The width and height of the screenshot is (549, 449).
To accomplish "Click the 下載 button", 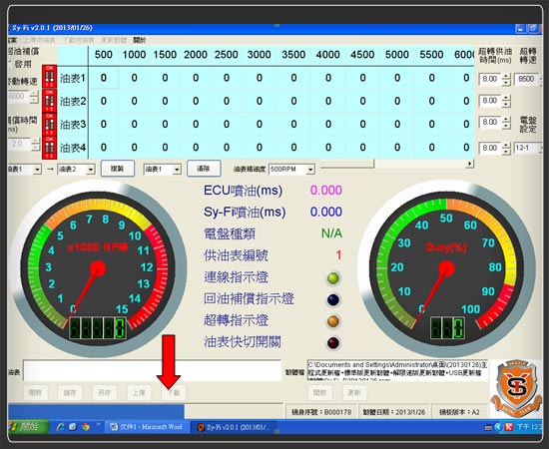I will [x=174, y=393].
